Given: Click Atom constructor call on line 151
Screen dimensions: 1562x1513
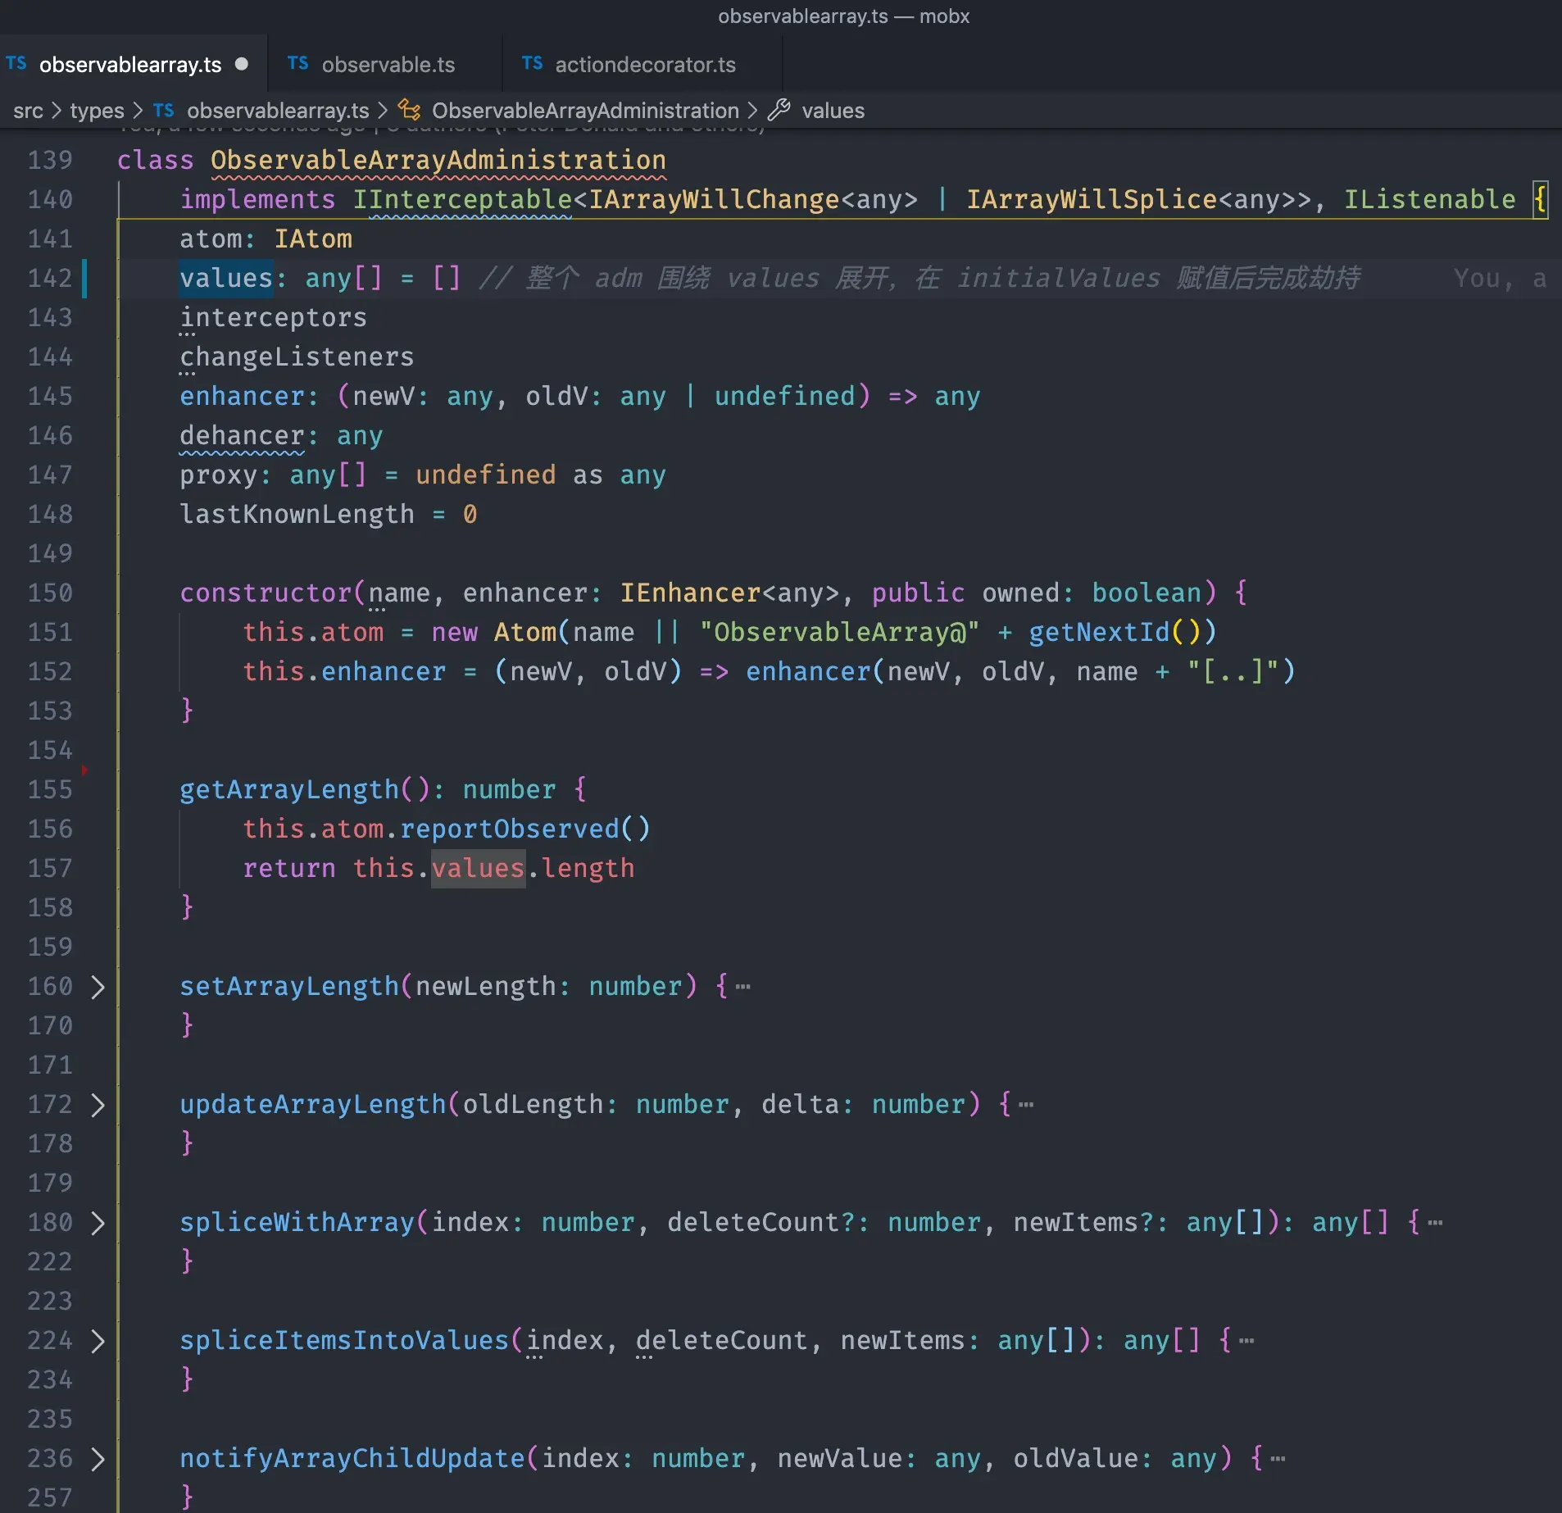Looking at the screenshot, I should click(x=524, y=633).
